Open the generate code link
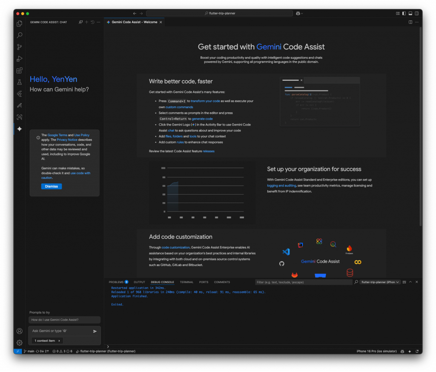Image resolution: width=436 pixels, height=372 pixels. click(202, 119)
